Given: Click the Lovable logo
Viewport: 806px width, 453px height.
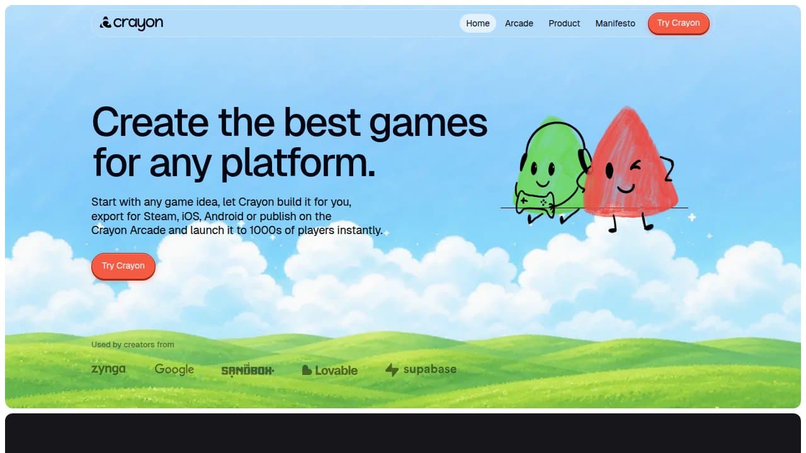Looking at the screenshot, I should [330, 370].
